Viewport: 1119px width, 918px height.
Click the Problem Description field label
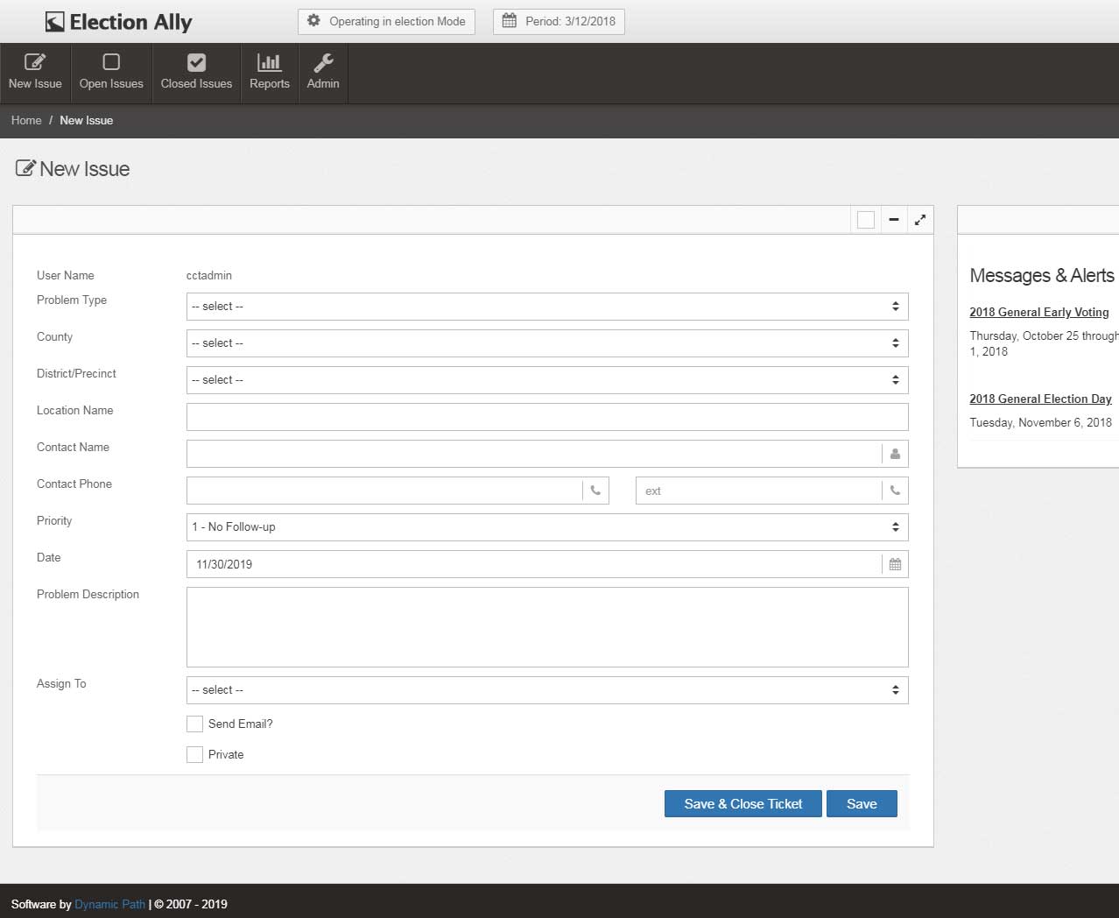coord(88,595)
